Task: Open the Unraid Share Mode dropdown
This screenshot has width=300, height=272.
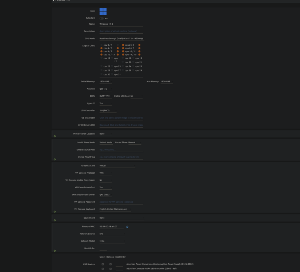Action: coord(106,143)
